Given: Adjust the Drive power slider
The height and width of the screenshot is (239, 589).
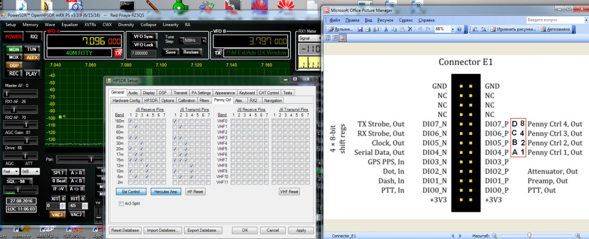Looking at the screenshot, I should pos(22,155).
